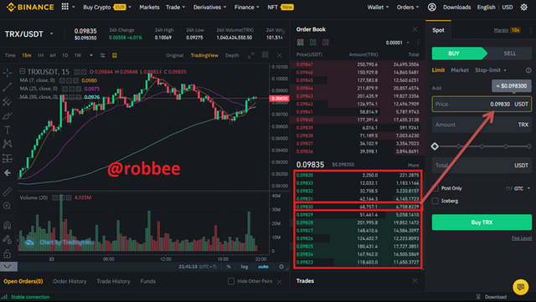Select the brush drawing tool
536x302 pixels.
pyautogui.click(x=8, y=115)
